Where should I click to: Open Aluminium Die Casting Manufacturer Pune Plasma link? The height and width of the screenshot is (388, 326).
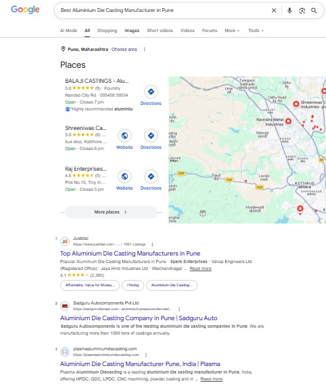[140, 364]
